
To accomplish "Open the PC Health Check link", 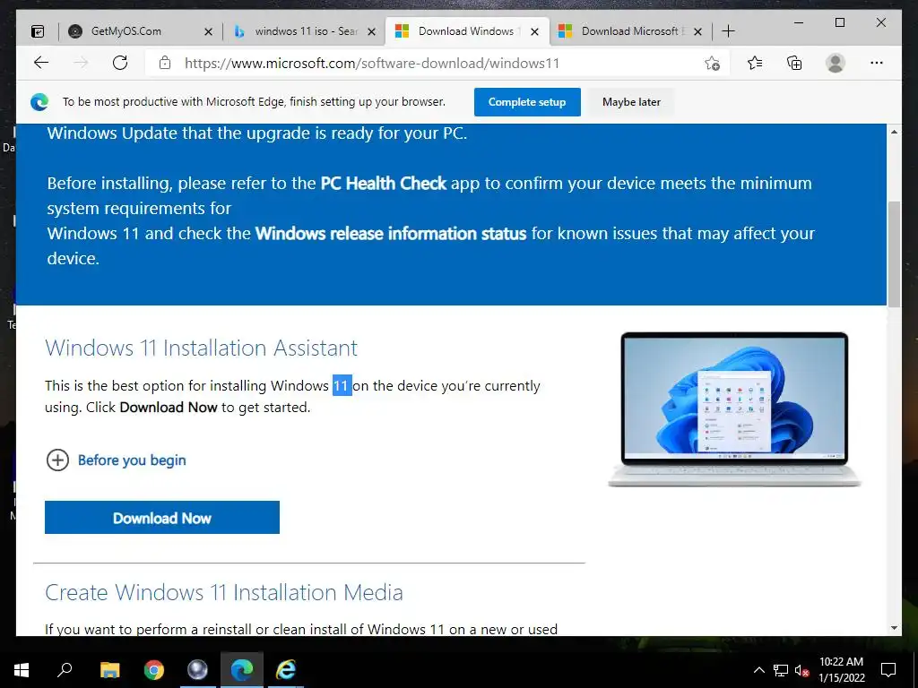I will tap(384, 183).
